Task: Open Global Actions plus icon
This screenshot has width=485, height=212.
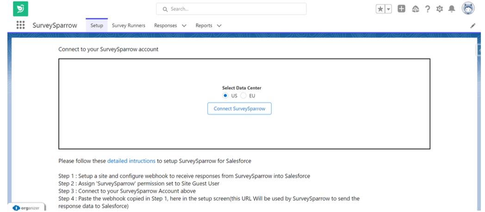Action: 401,9
